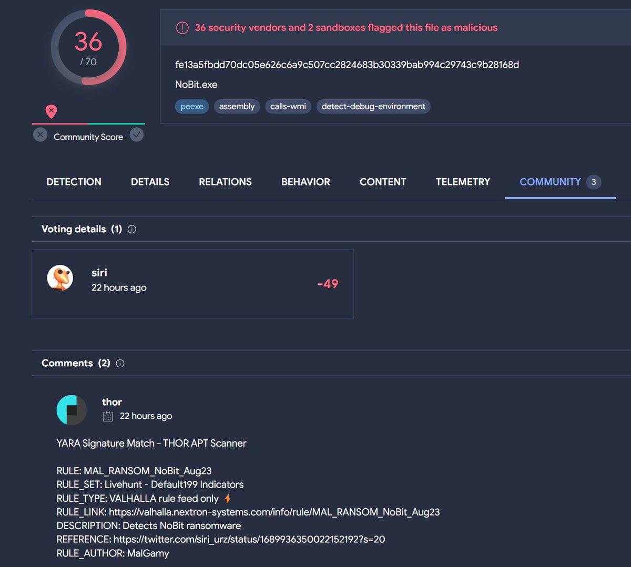Open the thor user profile name
Screen dimensions: 631x567
pyautogui.click(x=112, y=402)
